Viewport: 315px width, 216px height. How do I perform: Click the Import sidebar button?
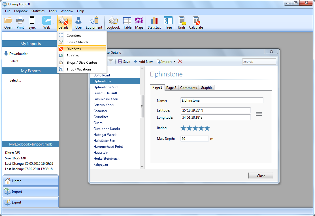31,192
